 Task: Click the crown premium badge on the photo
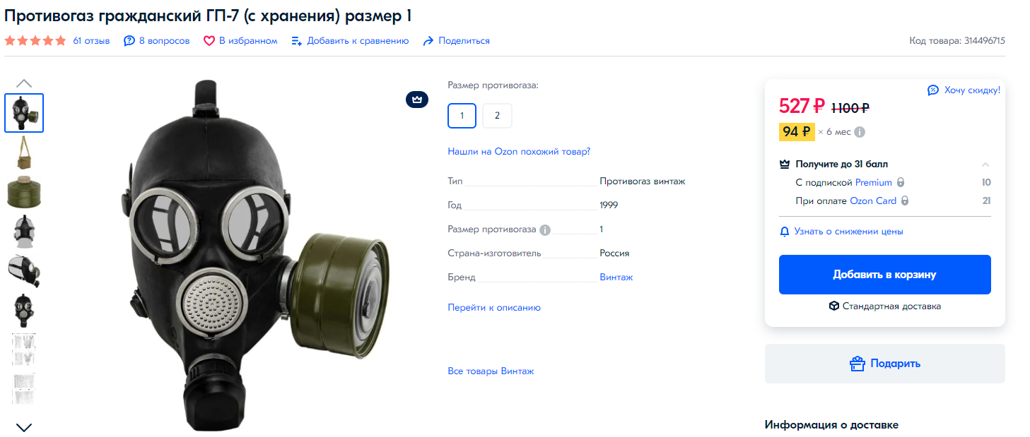417,100
